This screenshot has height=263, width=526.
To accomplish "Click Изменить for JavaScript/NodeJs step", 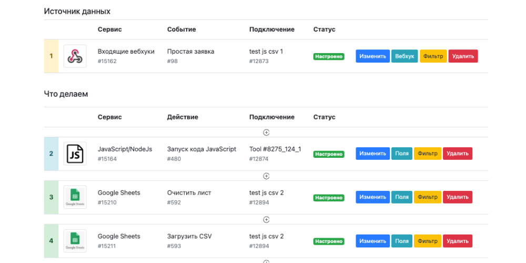I will coord(373,153).
